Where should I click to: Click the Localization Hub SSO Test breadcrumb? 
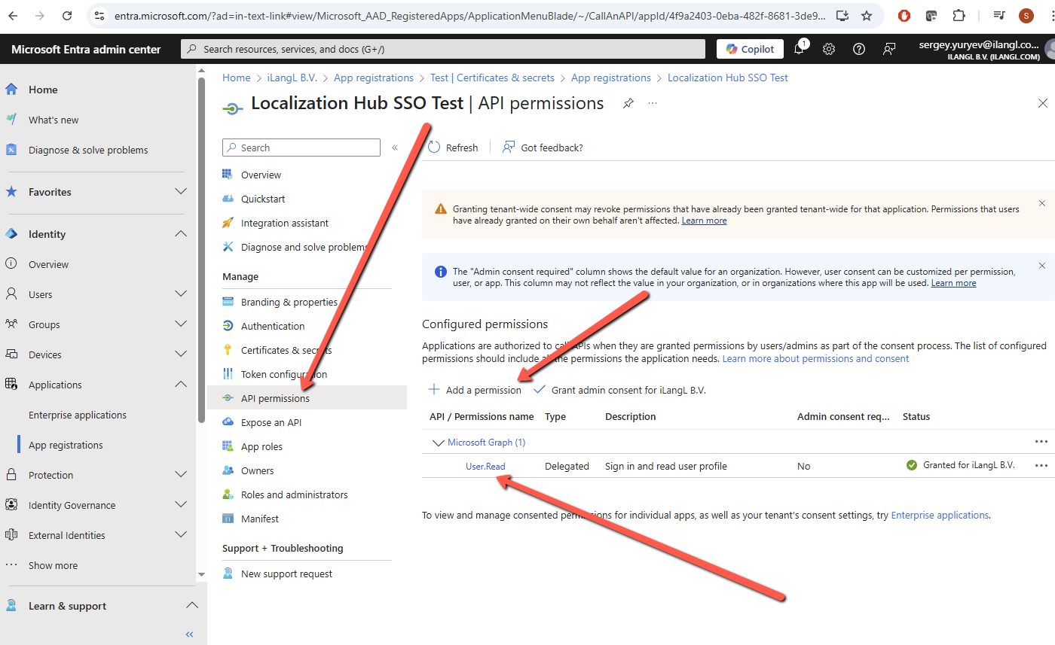pyautogui.click(x=728, y=78)
